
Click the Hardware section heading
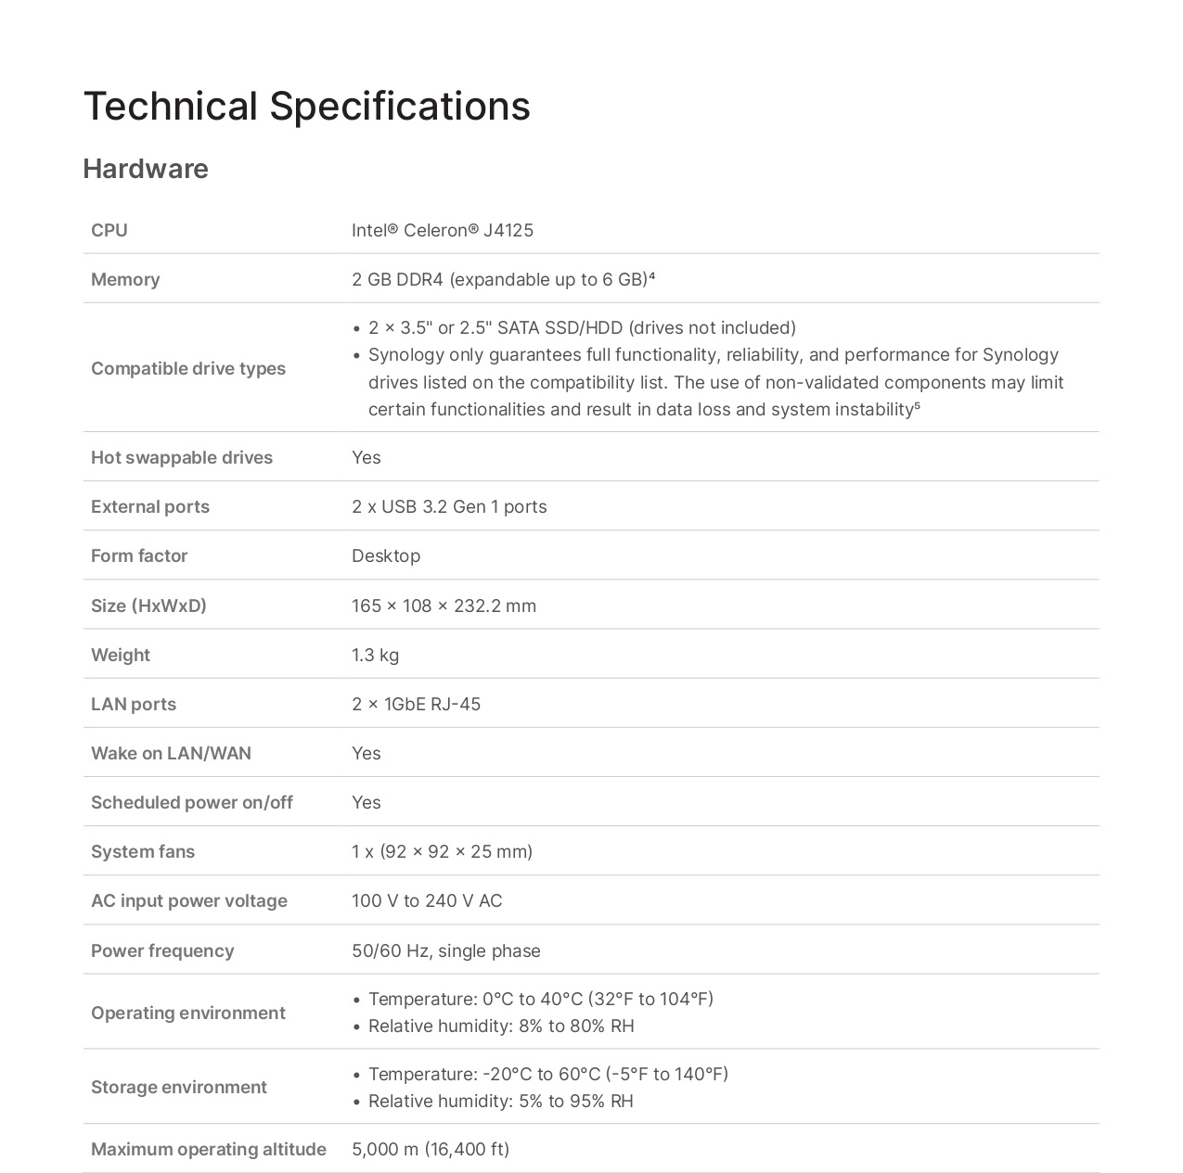coord(146,169)
